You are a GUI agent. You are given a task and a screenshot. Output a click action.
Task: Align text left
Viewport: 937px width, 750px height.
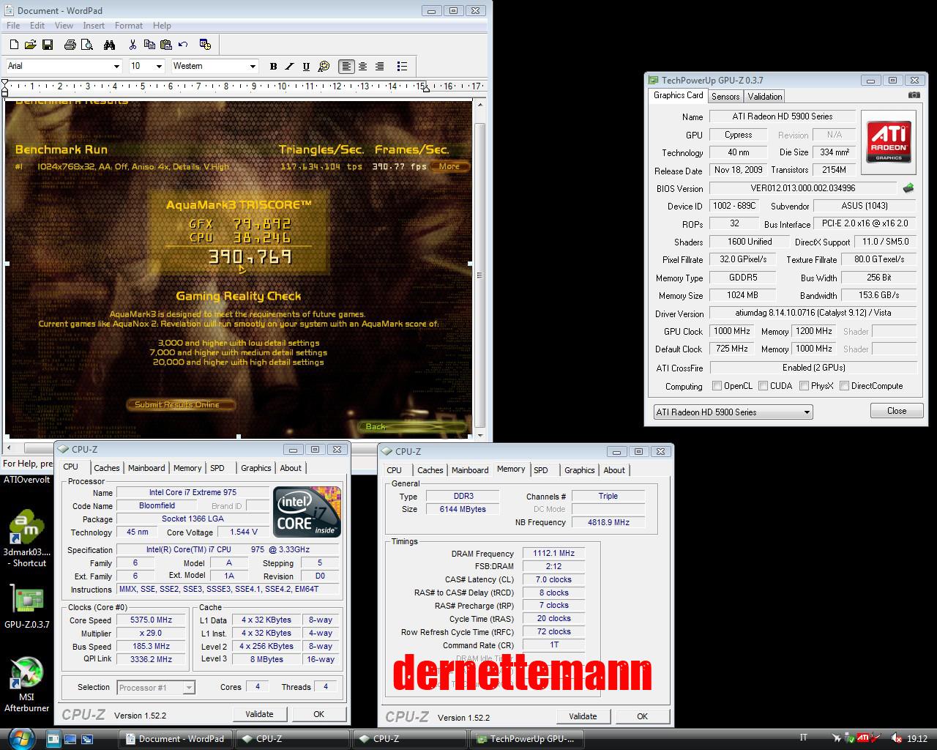click(346, 66)
